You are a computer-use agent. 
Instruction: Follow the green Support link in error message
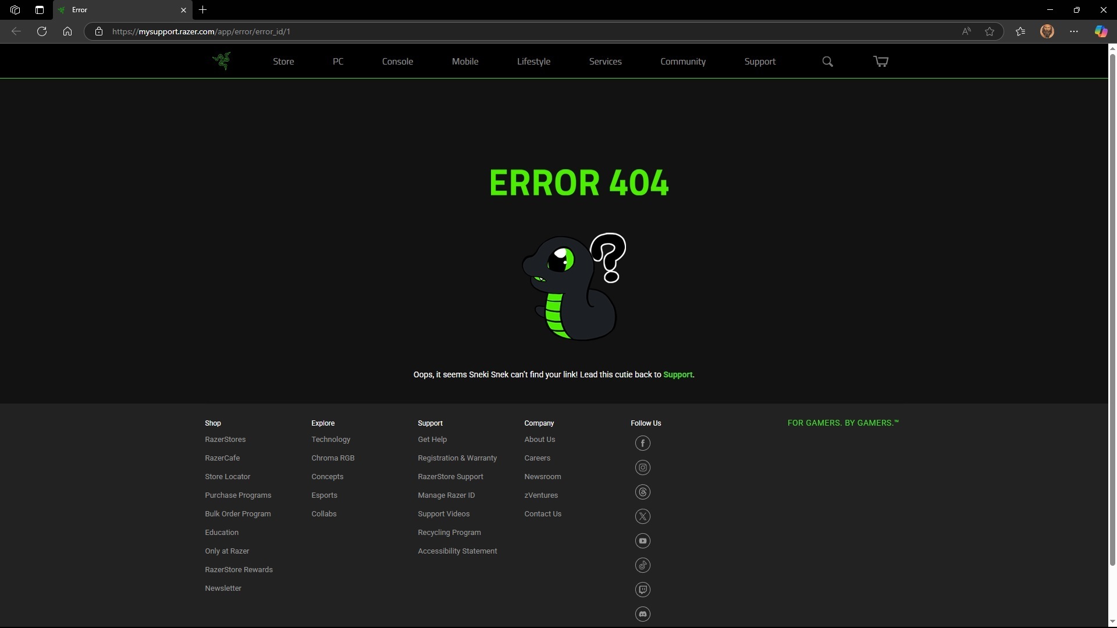(x=678, y=374)
